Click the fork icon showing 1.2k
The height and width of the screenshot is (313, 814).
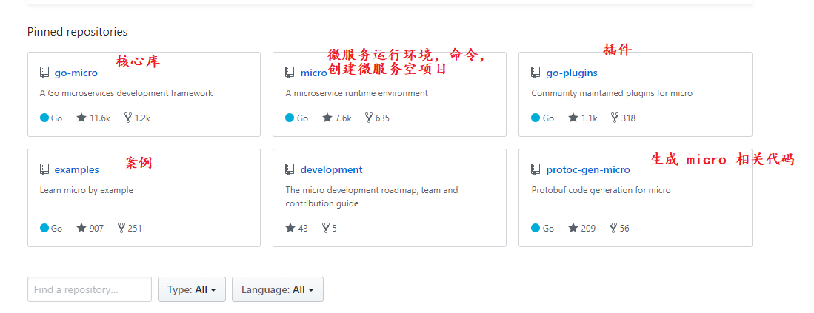point(128,118)
